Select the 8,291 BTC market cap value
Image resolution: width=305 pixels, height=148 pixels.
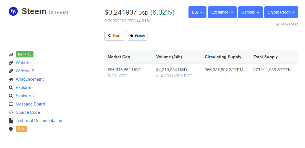117,76
